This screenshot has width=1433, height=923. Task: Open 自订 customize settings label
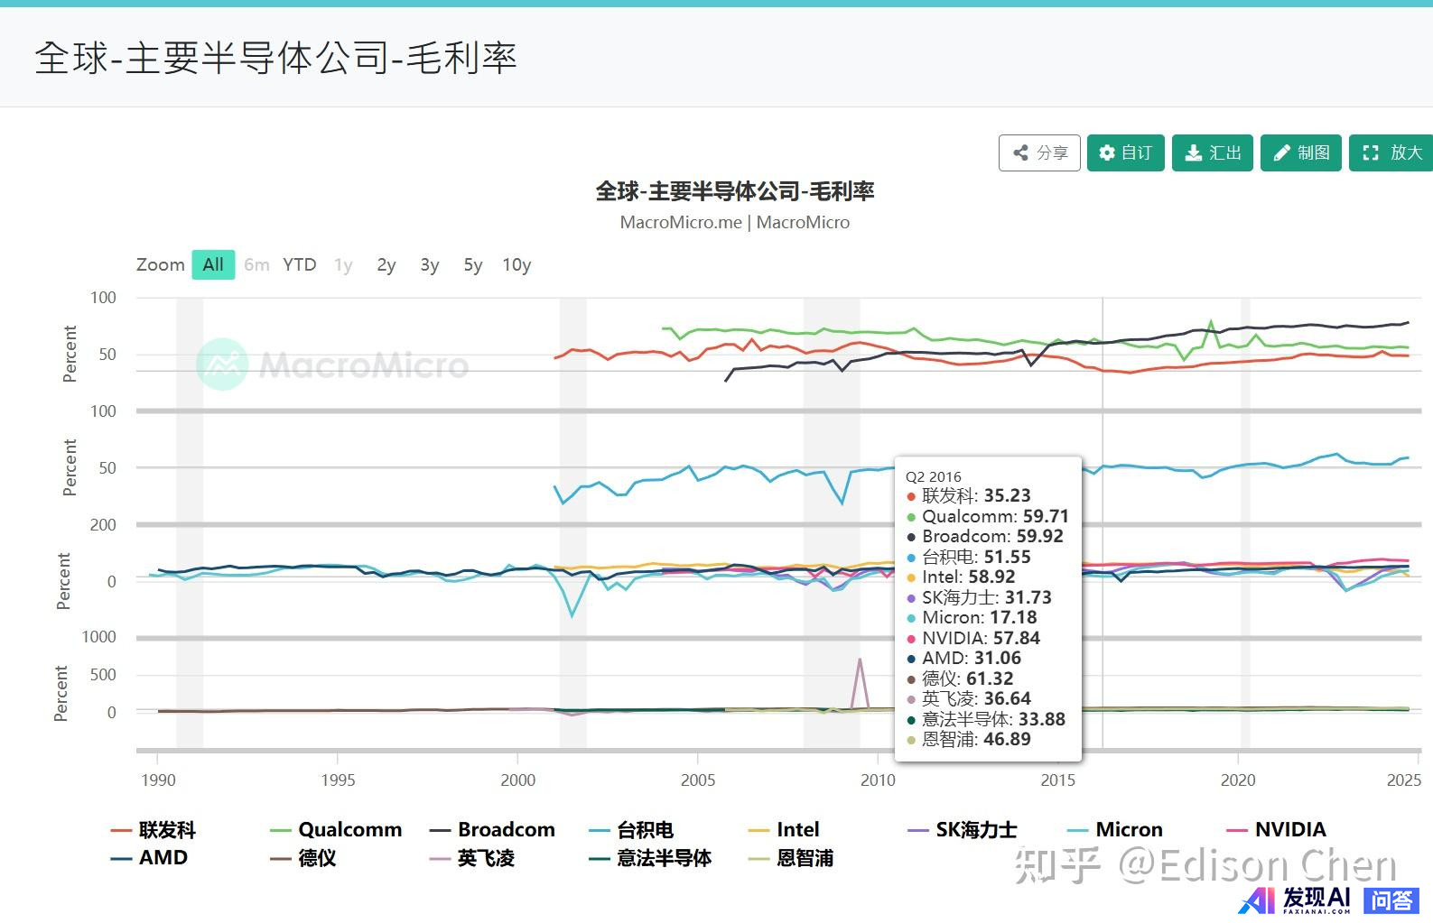click(1137, 152)
